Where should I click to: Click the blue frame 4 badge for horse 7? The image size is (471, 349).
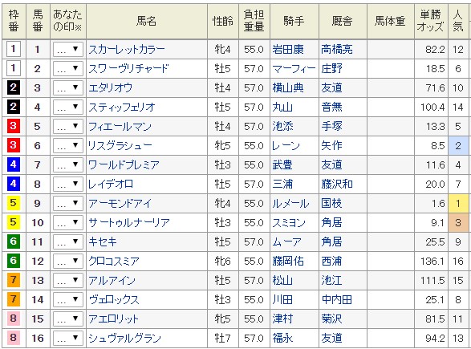(13, 164)
